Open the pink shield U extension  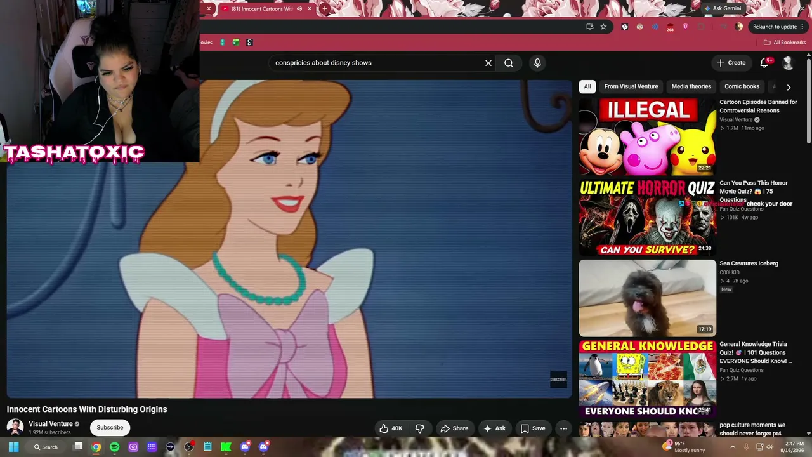685,27
